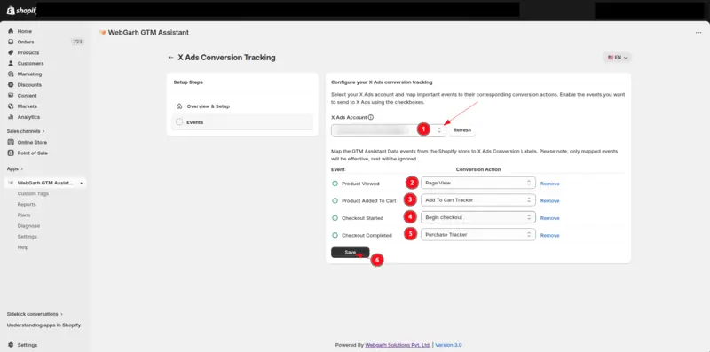The image size is (710, 352).
Task: Open Understanding apps in Shopify conversation
Action: [43, 325]
